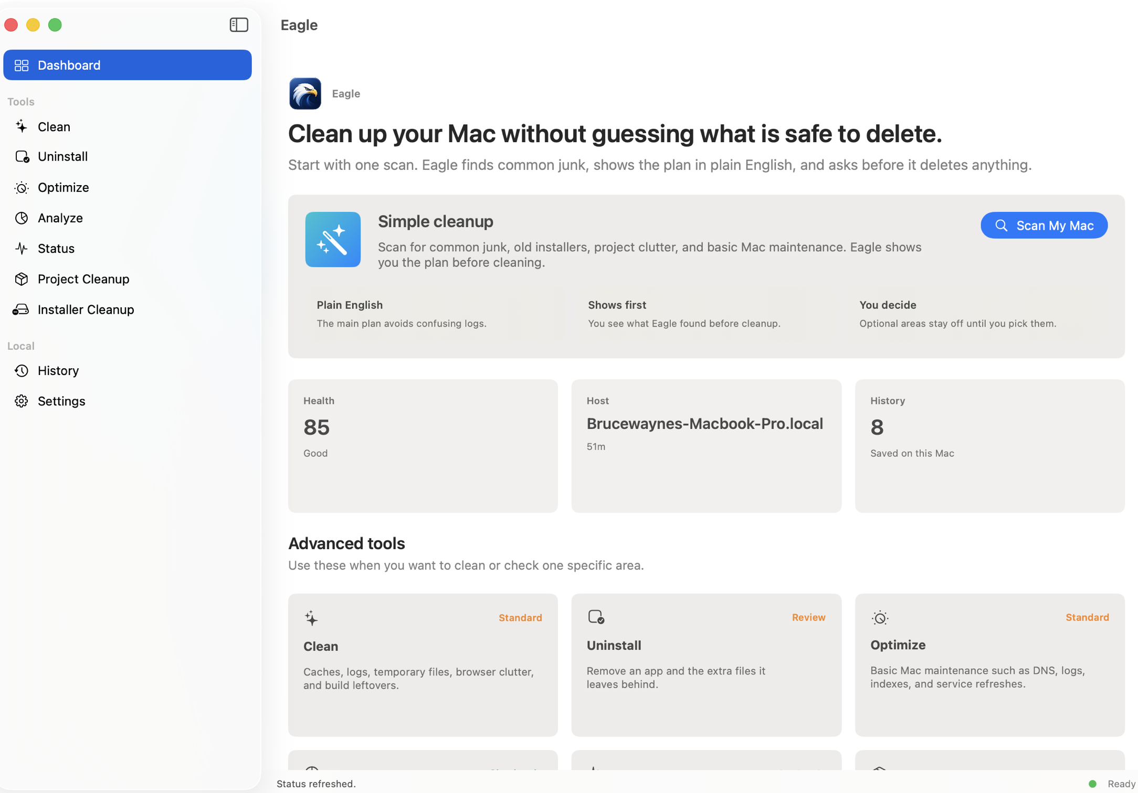Toggle the sidebar visibility icon
1138x793 pixels.
(x=239, y=25)
